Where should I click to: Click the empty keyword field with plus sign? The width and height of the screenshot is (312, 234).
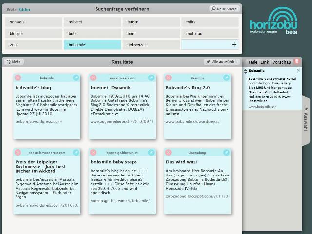point(211,45)
